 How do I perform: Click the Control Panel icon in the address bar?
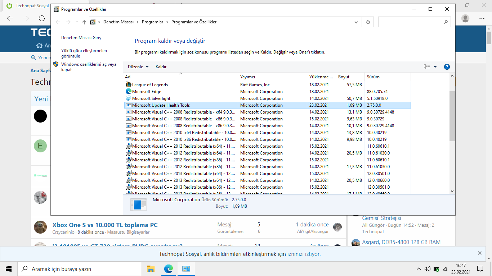click(x=93, y=22)
